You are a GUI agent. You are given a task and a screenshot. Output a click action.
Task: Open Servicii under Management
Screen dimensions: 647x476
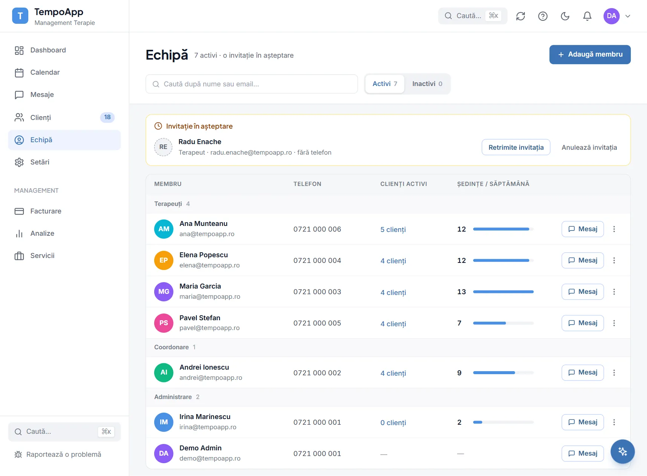pyautogui.click(x=64, y=256)
